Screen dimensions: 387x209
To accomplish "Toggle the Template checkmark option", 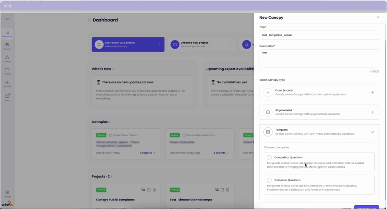I will 373,132.
